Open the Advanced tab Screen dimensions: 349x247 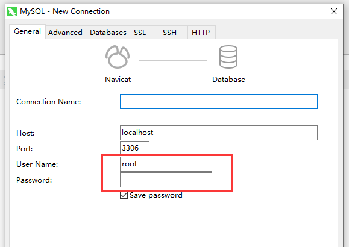[66, 33]
